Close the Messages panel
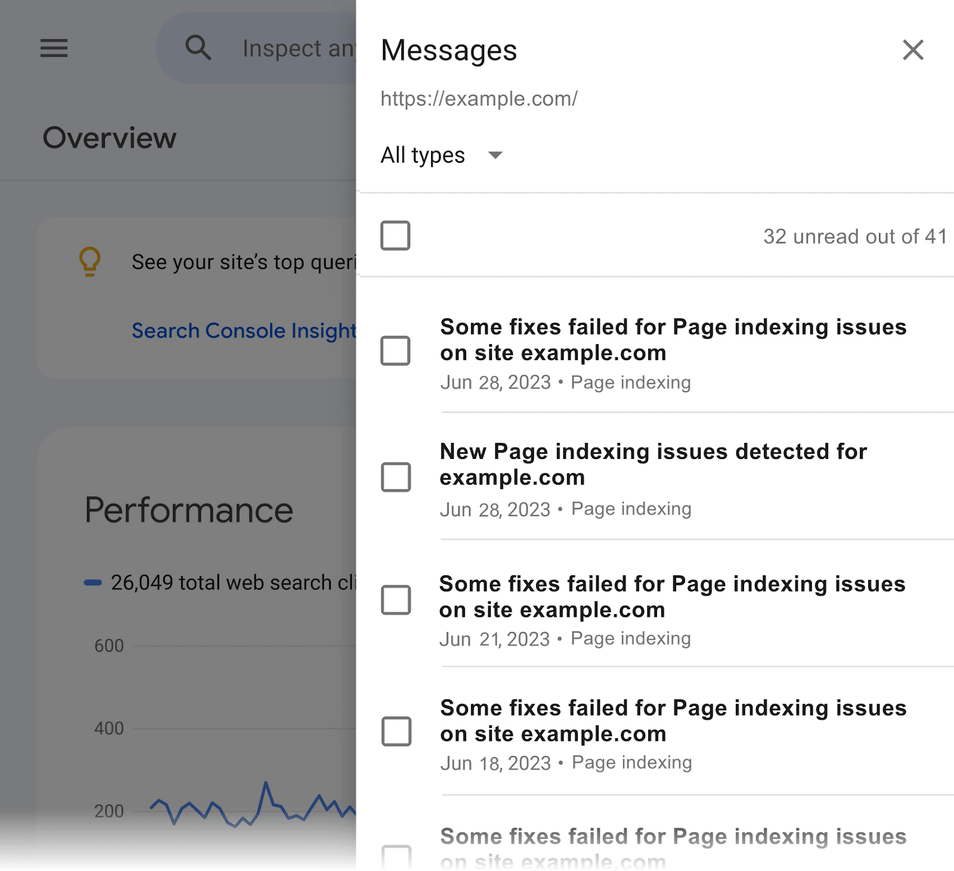Image resolution: width=954 pixels, height=871 pixels. pos(912,50)
